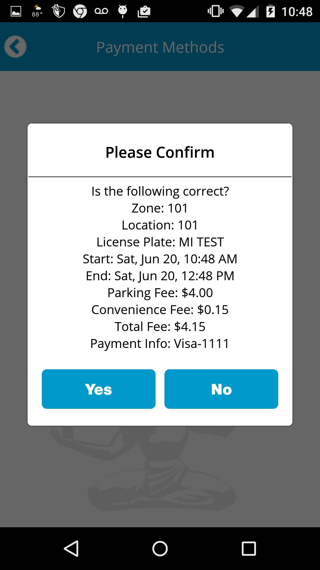The height and width of the screenshot is (570, 320).
Task: Tap the Wi-Fi signal icon
Action: pos(236,11)
